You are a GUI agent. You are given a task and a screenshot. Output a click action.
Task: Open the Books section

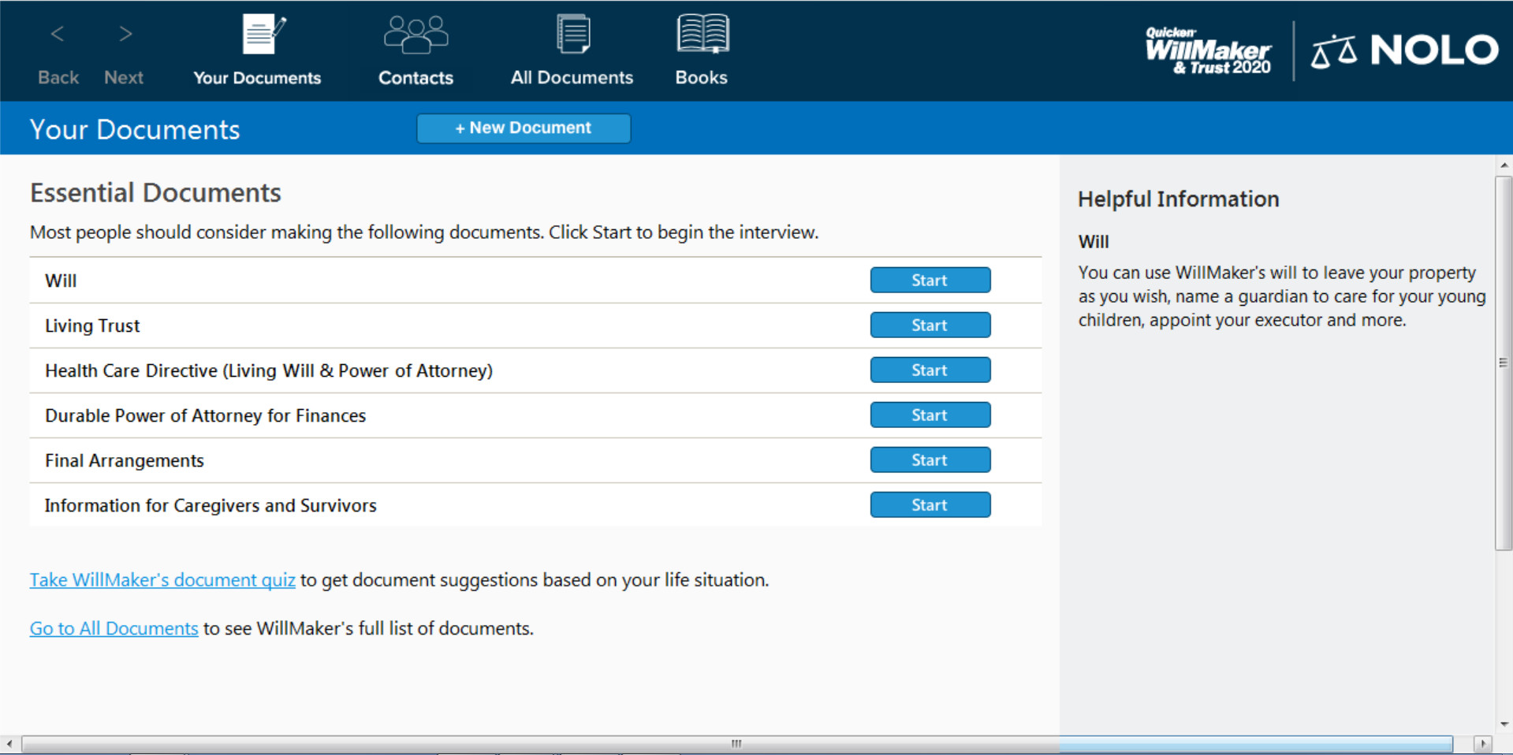(701, 50)
